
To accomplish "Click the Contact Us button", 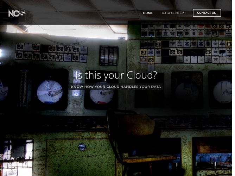I will 207,13.
